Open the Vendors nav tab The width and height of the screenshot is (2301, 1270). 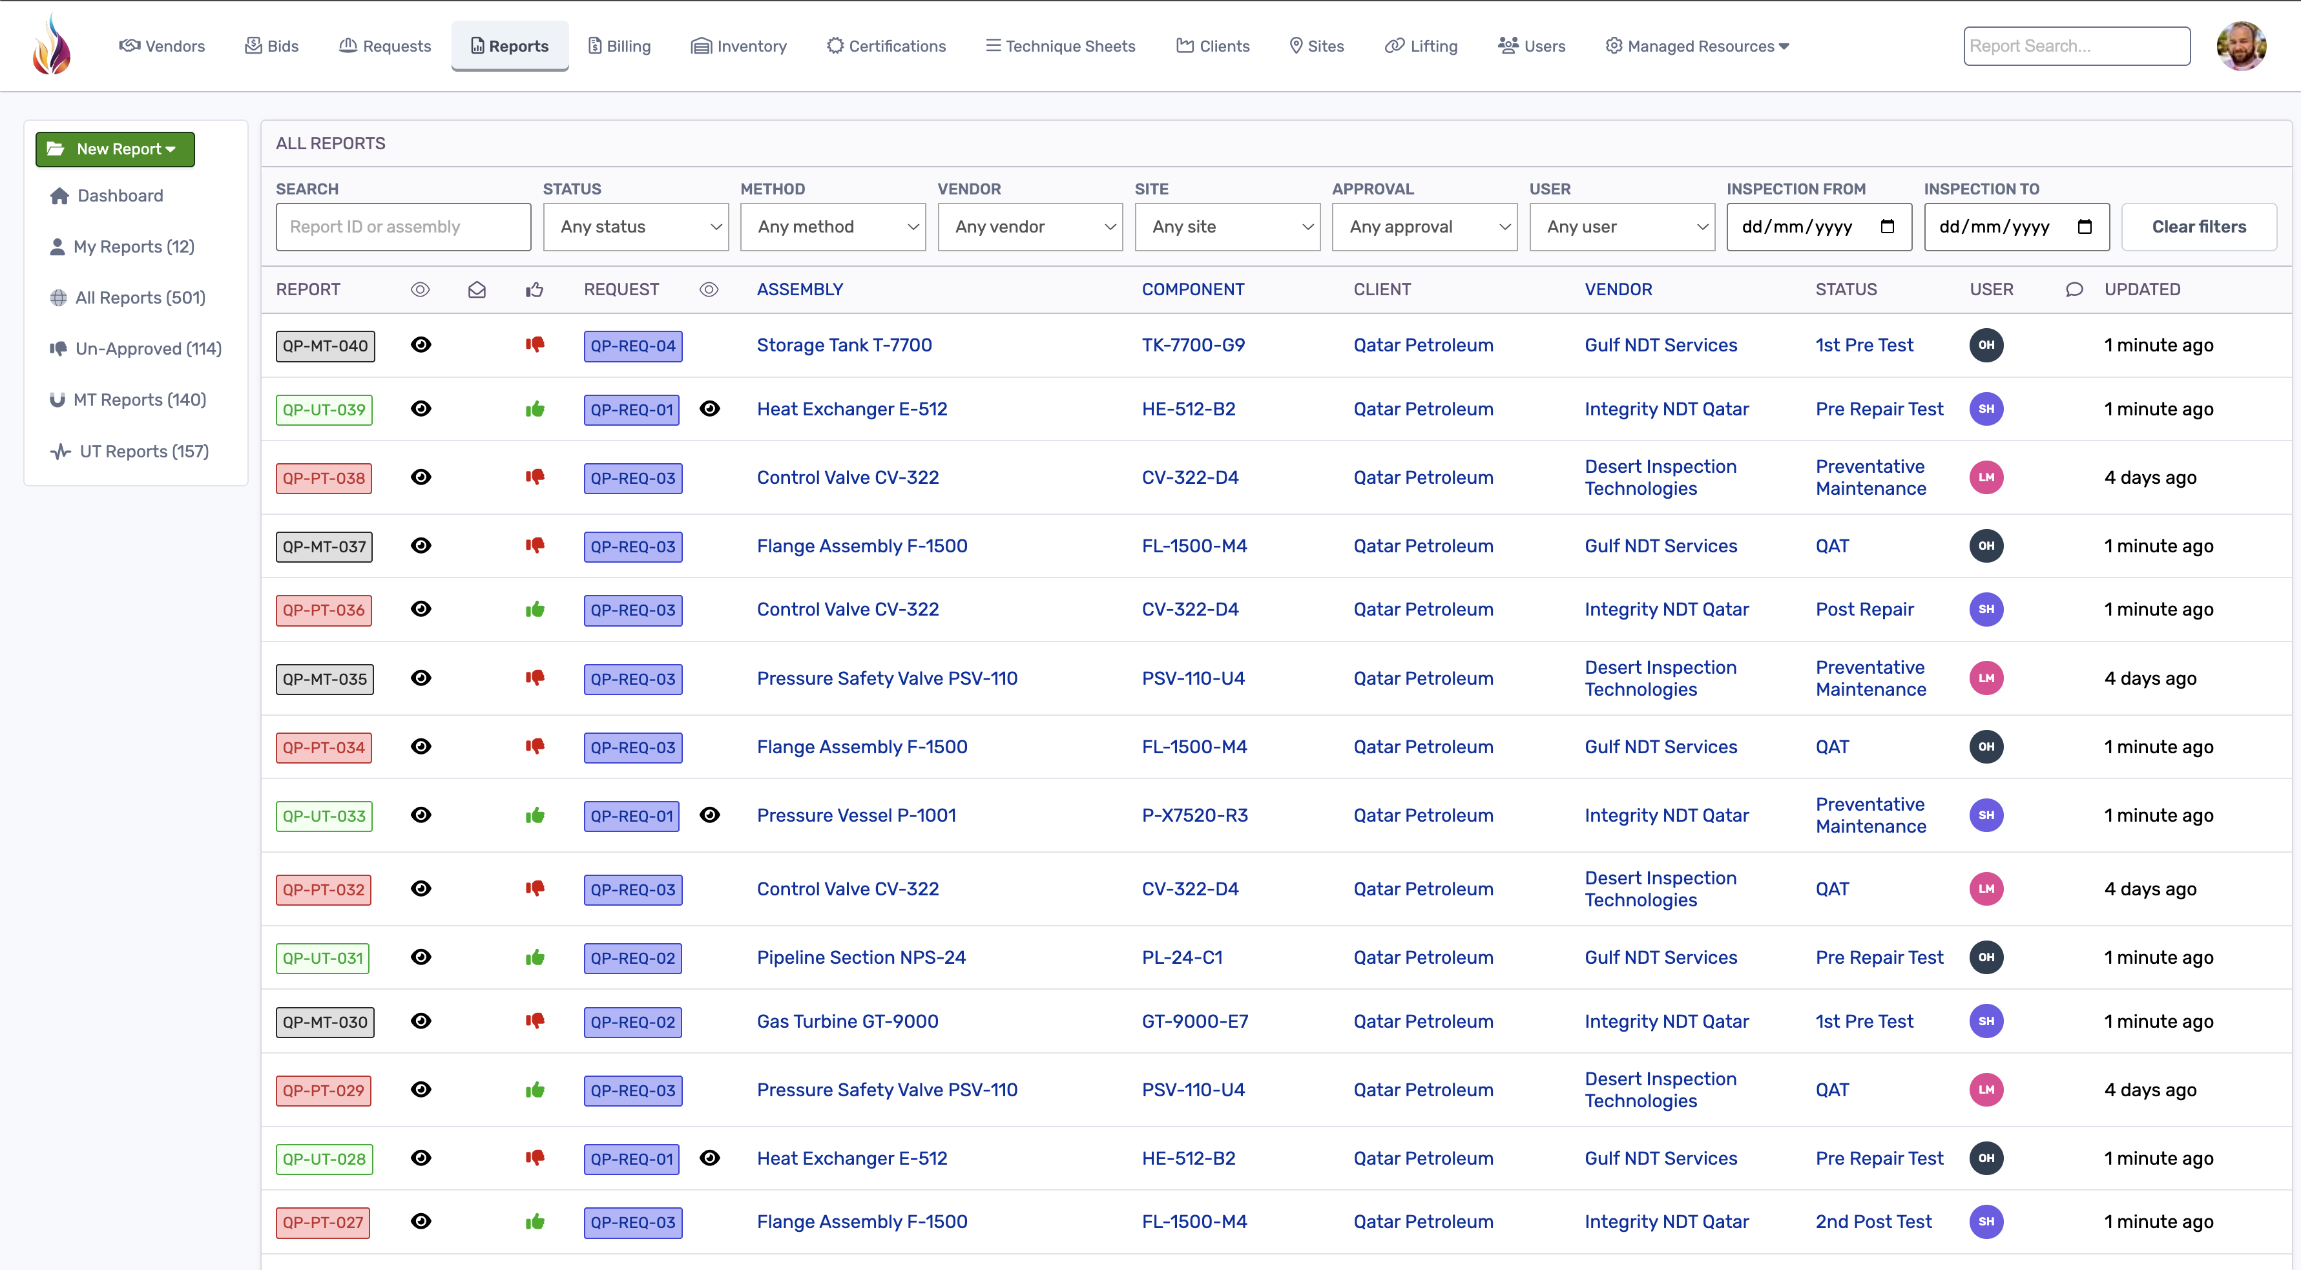pyautogui.click(x=161, y=46)
